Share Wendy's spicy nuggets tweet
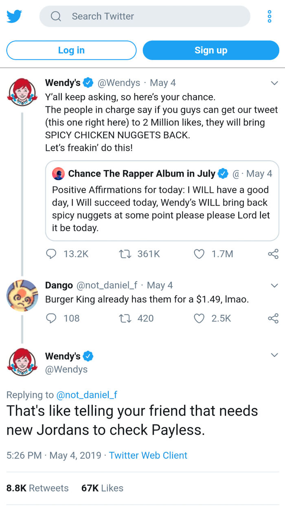This screenshot has height=508, width=285. tap(273, 254)
